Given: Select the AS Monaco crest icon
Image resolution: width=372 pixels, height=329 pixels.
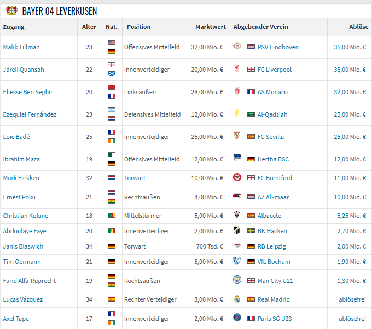Looking at the screenshot, I should [237, 91].
